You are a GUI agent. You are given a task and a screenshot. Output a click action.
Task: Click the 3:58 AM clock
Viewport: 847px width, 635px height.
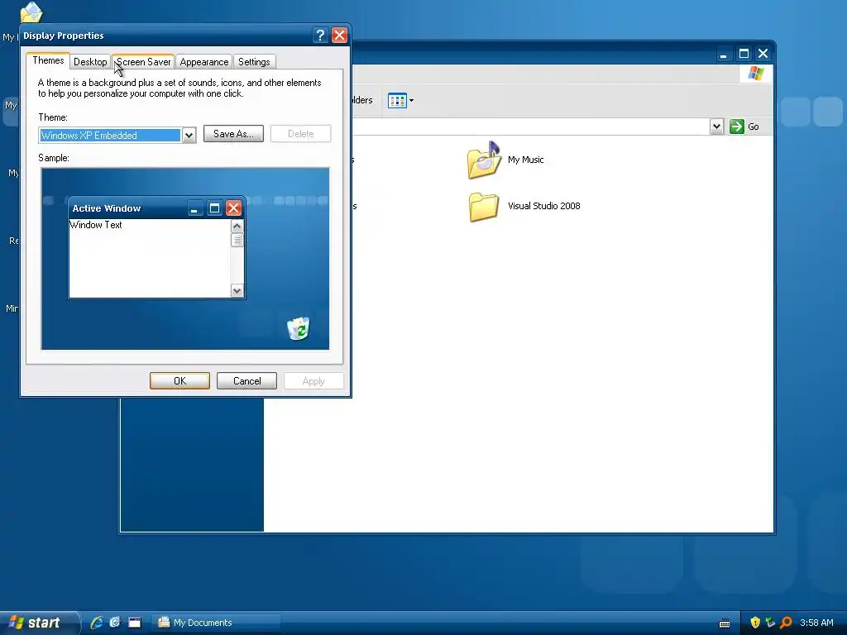tap(816, 623)
